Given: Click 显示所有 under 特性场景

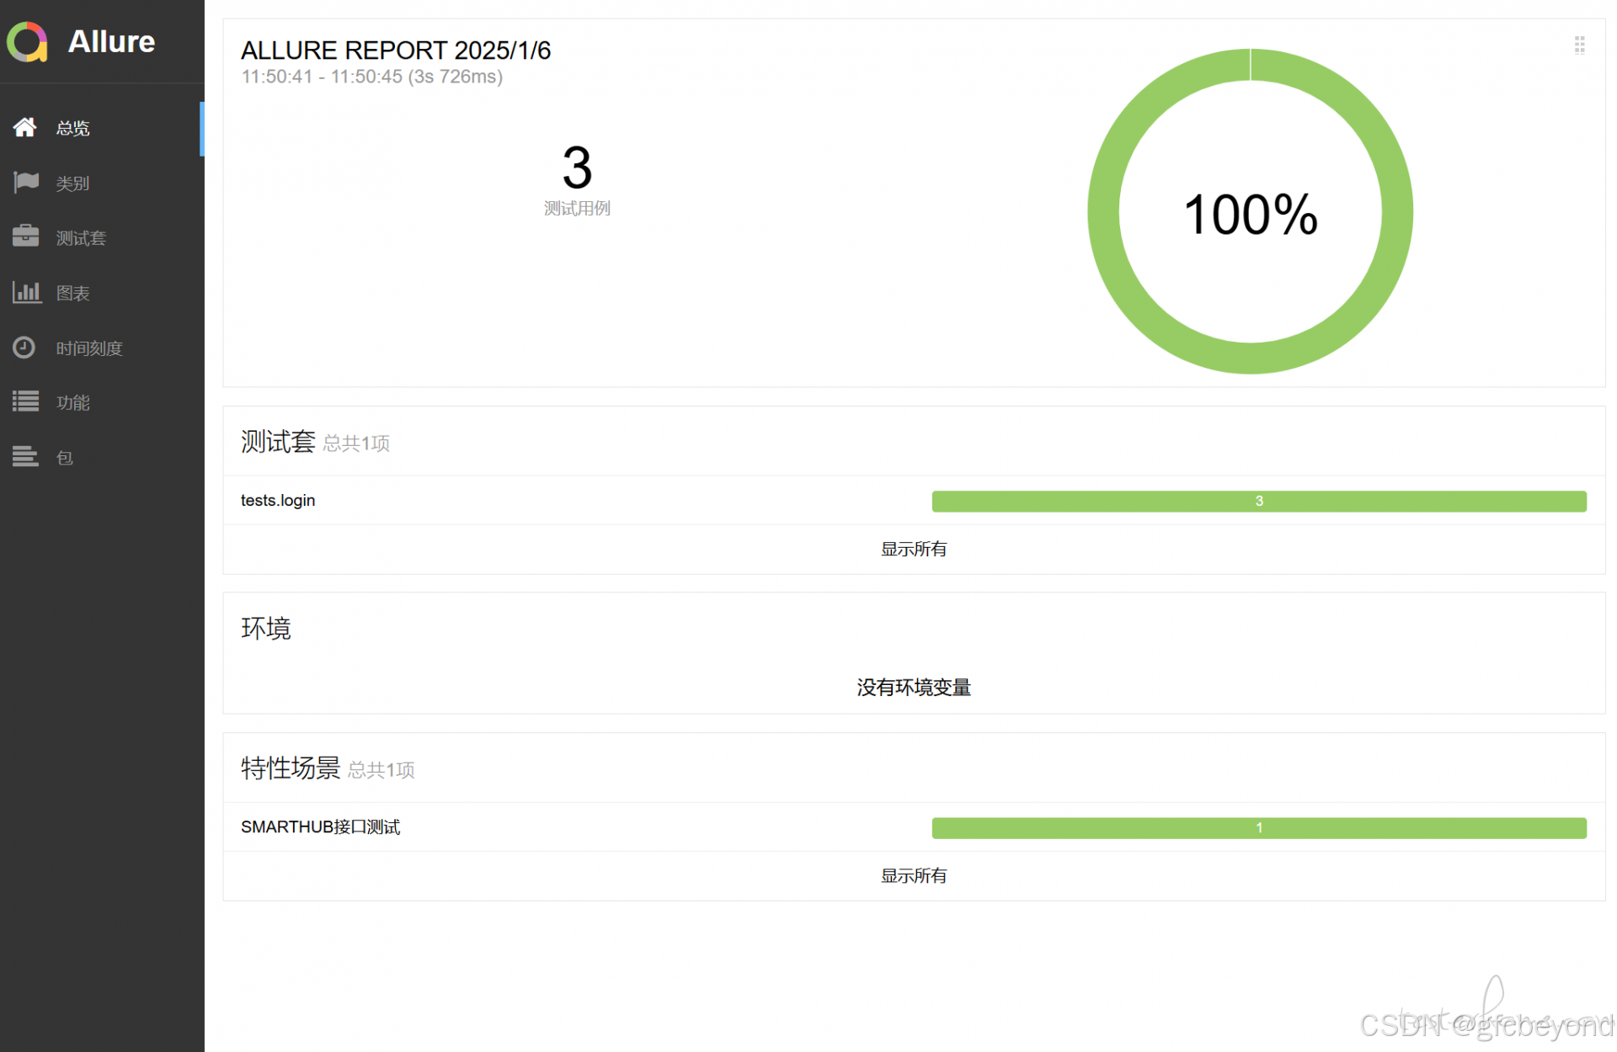Looking at the screenshot, I should coord(914,875).
